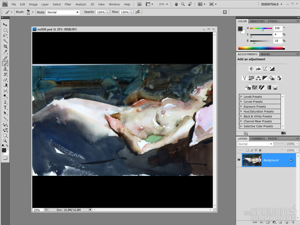The image size is (300, 225).
Task: Open Flow slider arrow in options bar
Action: coord(131,12)
